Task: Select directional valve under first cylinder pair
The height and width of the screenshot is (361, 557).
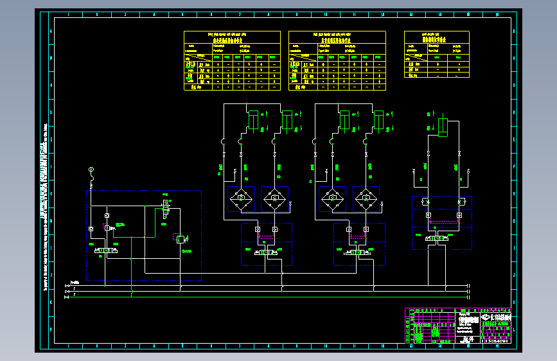Action: coord(266,252)
